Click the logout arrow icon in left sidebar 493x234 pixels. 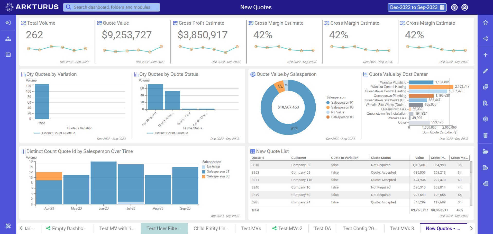(8, 23)
